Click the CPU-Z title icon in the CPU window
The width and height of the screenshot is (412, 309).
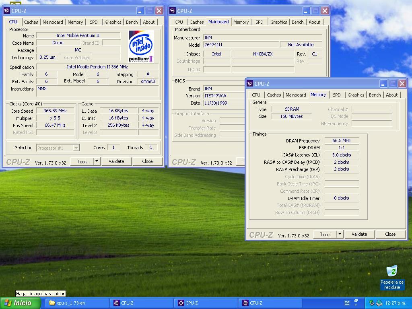click(7, 11)
